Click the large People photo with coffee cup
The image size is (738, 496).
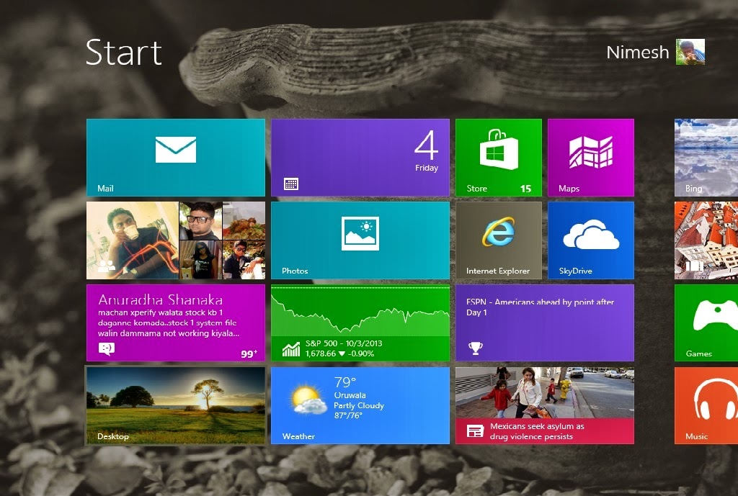133,240
